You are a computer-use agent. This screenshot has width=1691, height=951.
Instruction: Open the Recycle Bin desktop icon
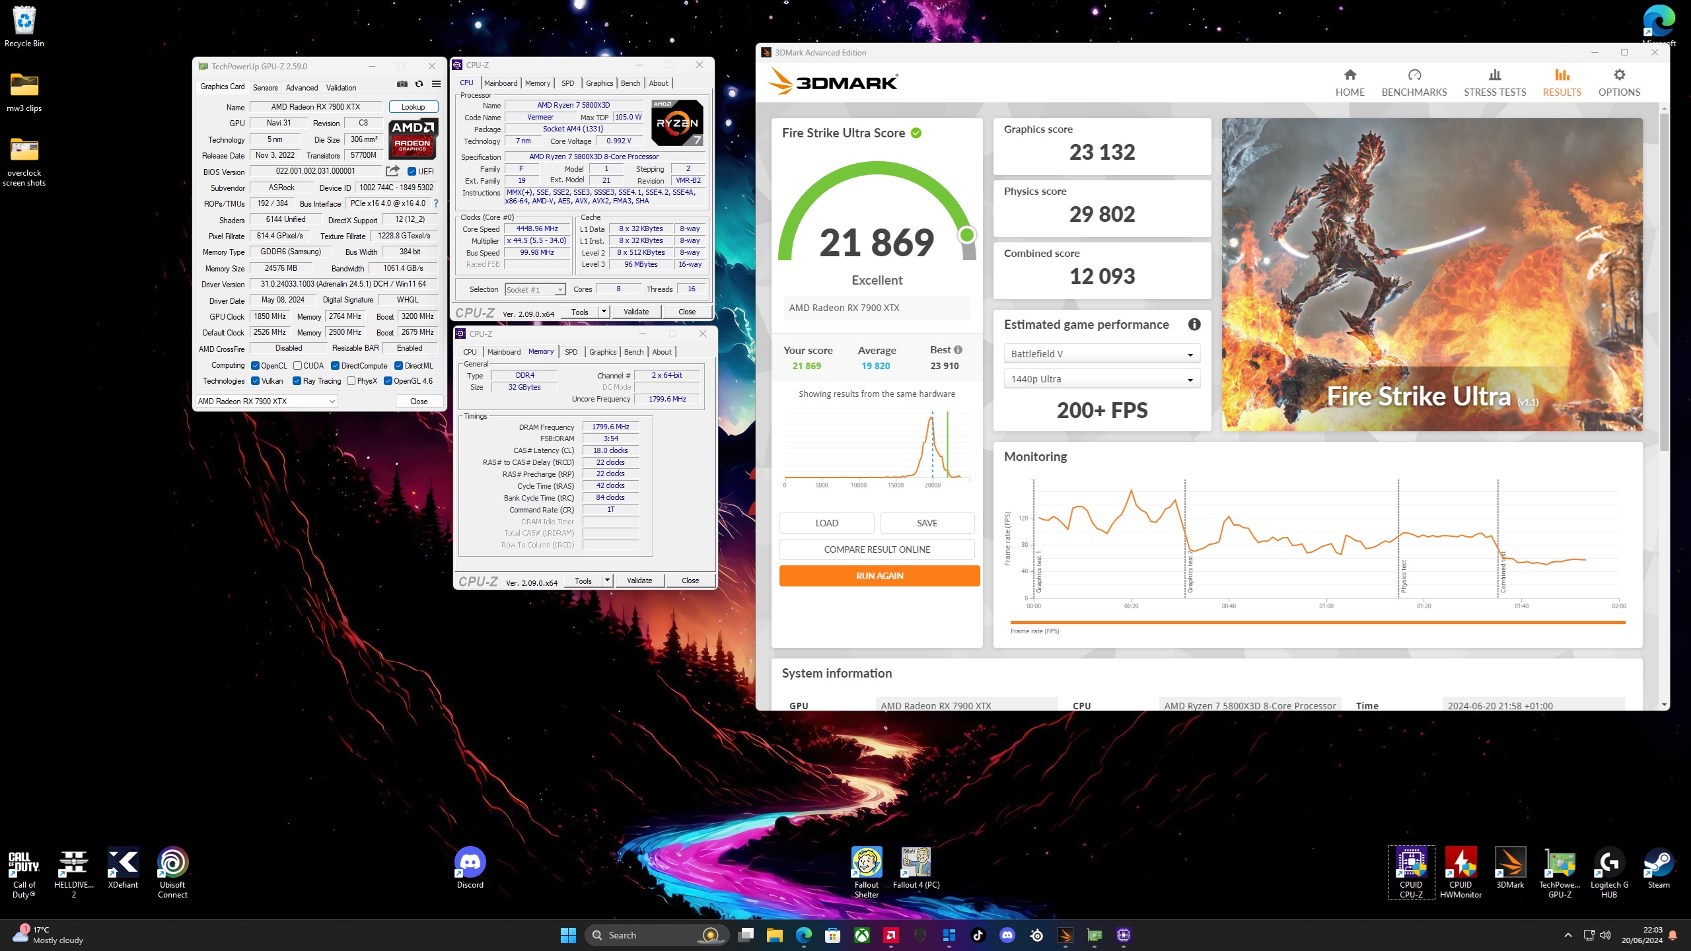click(24, 26)
